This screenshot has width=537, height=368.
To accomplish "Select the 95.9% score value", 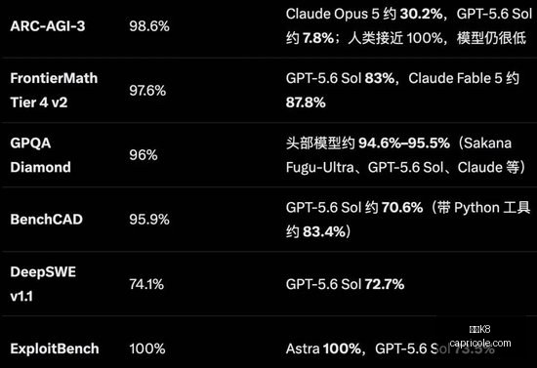I will click(149, 220).
